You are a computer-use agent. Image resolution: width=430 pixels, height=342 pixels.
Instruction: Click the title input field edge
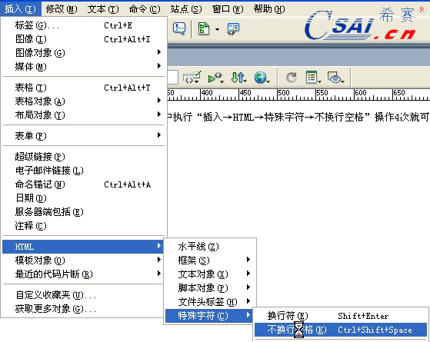[173, 78]
